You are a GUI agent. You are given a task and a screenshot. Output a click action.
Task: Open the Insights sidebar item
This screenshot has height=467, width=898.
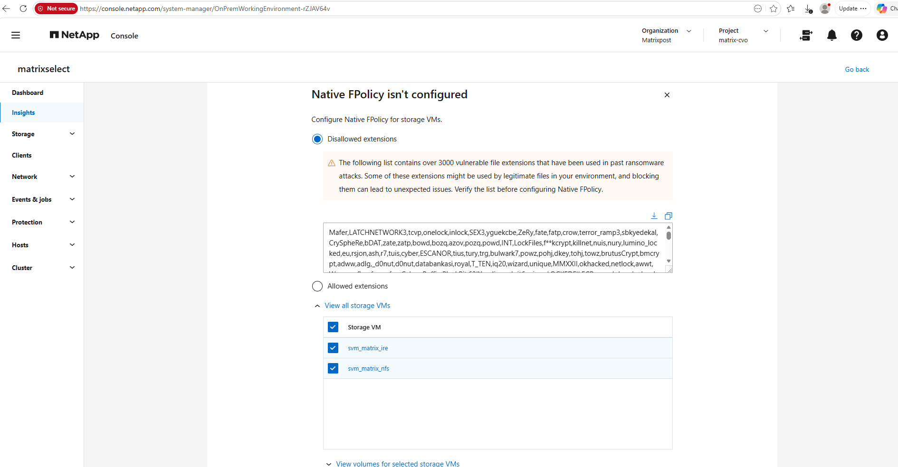(x=42, y=112)
